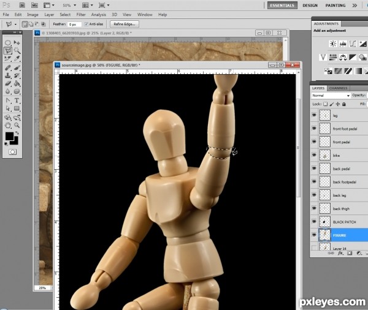Select the Clone Stamp tool

[8, 75]
